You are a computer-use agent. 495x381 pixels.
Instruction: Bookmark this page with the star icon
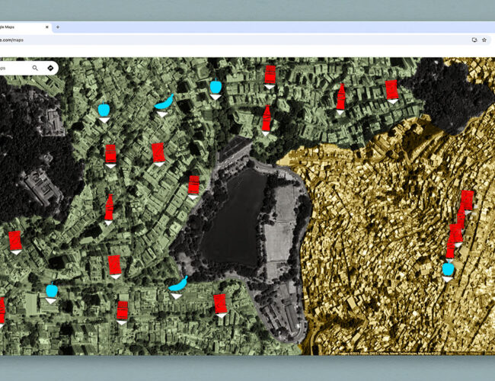(484, 40)
